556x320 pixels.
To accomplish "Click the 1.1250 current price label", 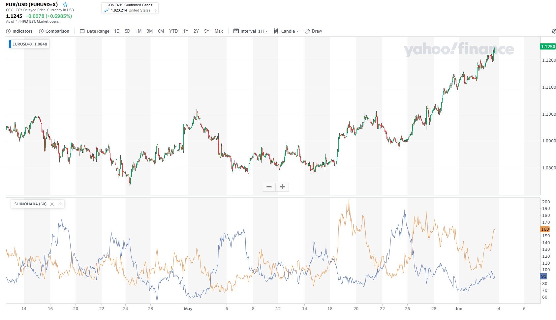I will 548,46.
